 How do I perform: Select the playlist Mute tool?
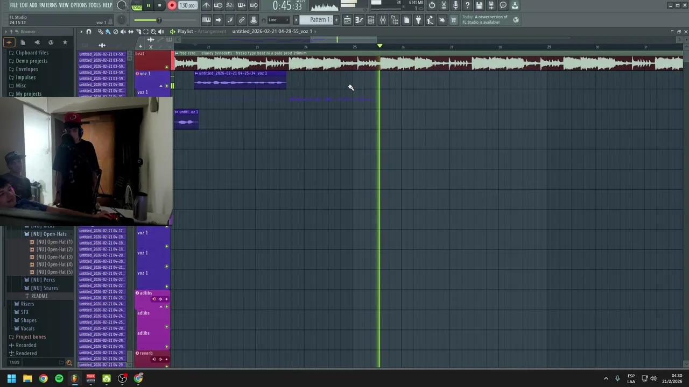[123, 32]
